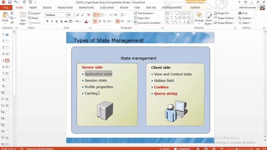The height and width of the screenshot is (150, 267).
Task: Undo the last action
Action: click(x=16, y=2)
